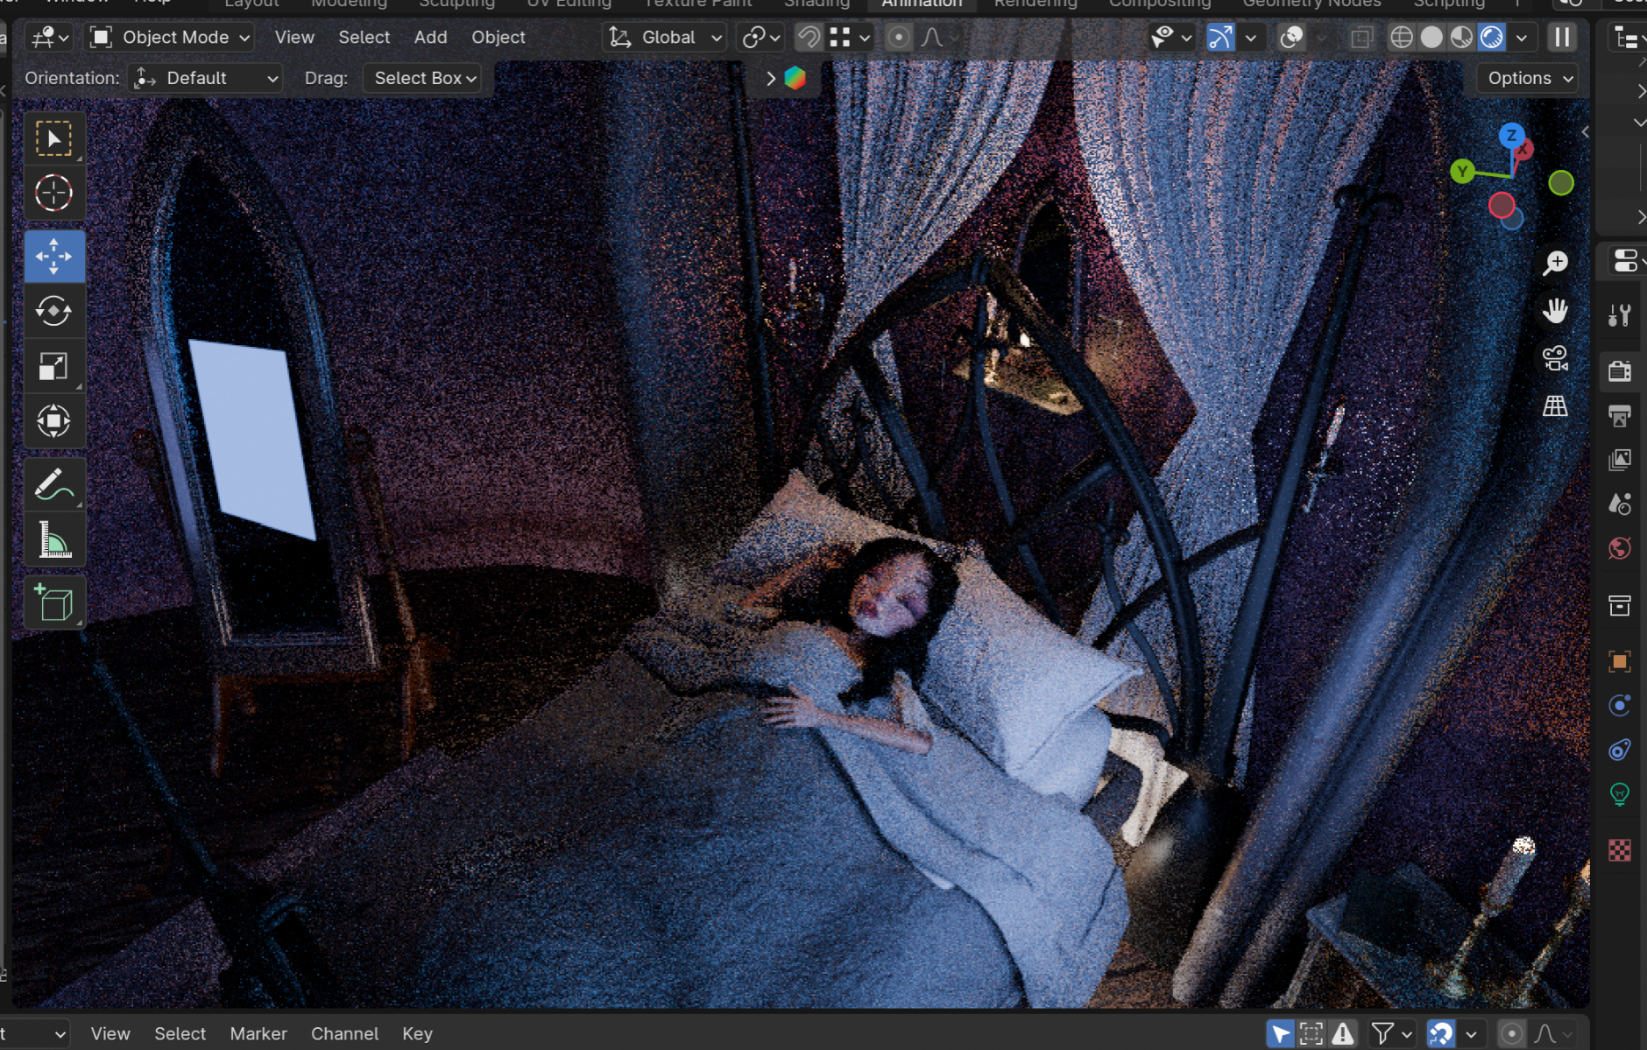Toggle gizmo visibility in viewport header
The width and height of the screenshot is (1647, 1050).
coord(1220,38)
